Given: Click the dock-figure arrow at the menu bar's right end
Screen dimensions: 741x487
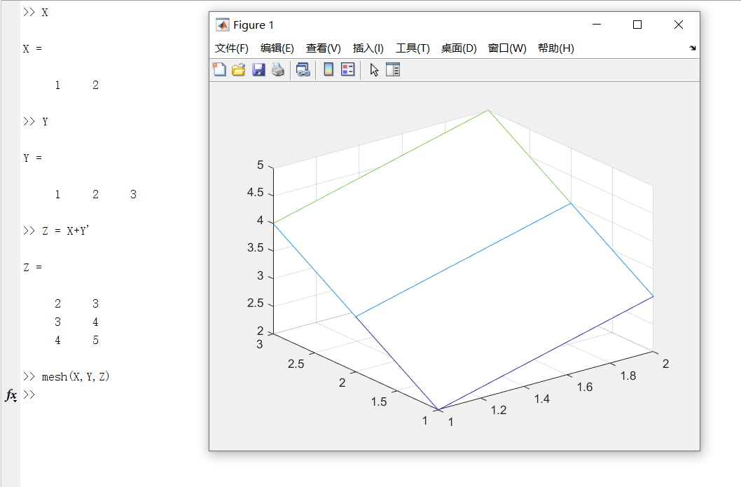Looking at the screenshot, I should (x=693, y=48).
